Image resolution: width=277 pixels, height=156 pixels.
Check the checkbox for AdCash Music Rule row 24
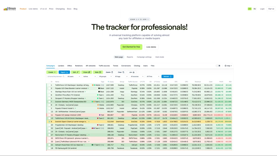[x=49, y=145]
